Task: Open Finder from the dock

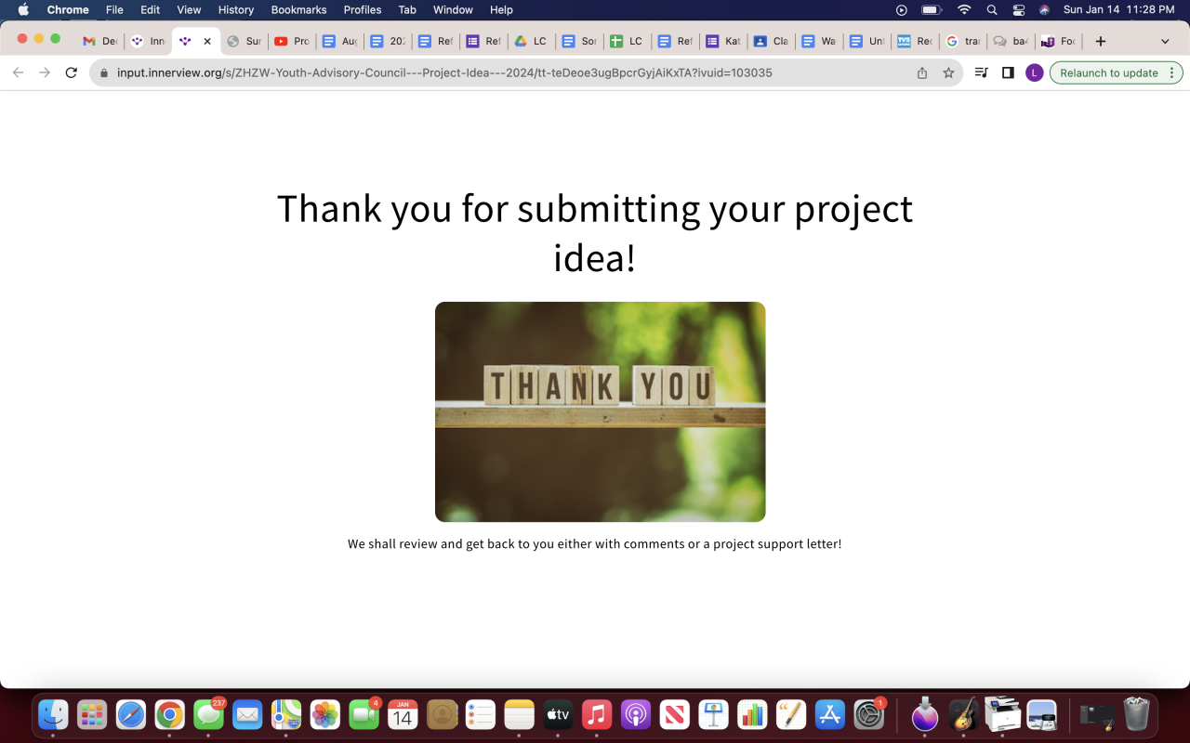Action: 53,715
